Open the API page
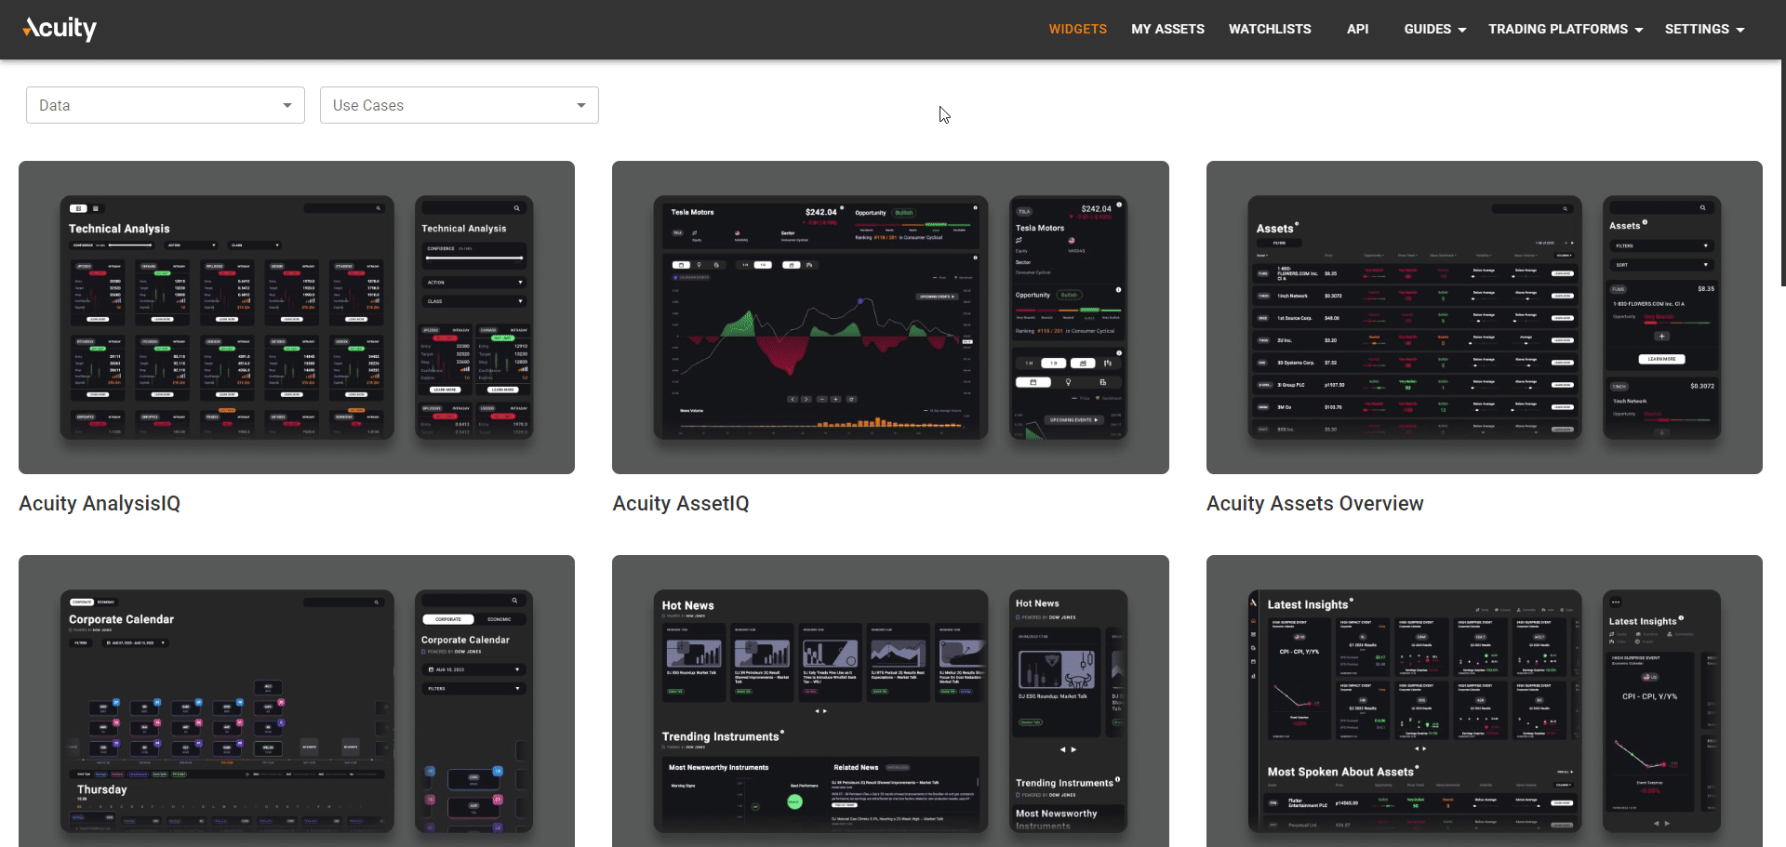1786x847 pixels. pyautogui.click(x=1357, y=29)
